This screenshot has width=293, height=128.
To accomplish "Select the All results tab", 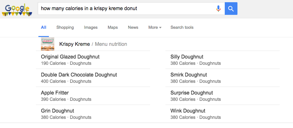I will tap(44, 27).
